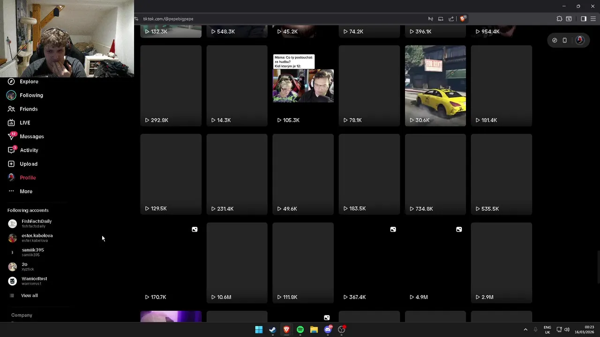The width and height of the screenshot is (600, 337).
Task: Open the yellow taxi video thumbnail
Action: (435, 86)
